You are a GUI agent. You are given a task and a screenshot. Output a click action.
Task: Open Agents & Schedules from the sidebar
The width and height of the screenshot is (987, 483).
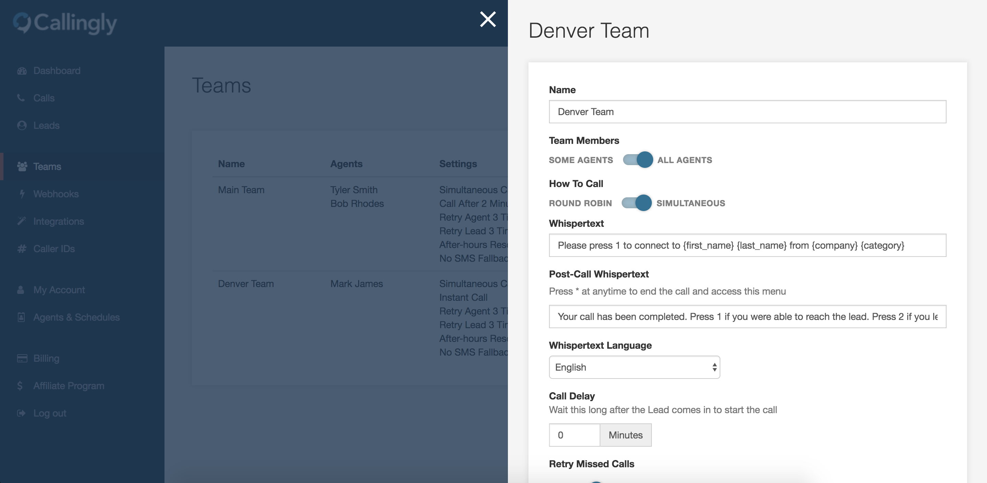[76, 317]
